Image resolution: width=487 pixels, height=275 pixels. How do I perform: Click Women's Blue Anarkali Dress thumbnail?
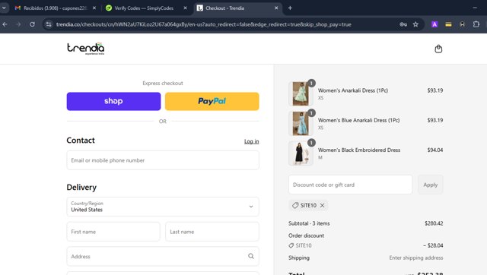[301, 123]
